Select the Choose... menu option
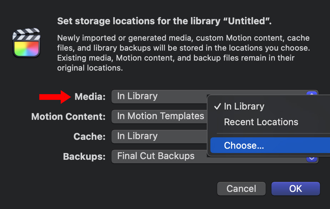 244,146
